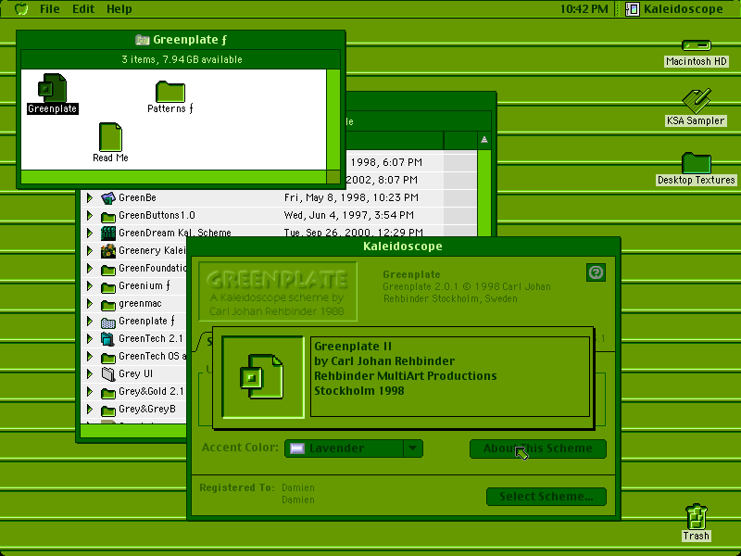Select the GreenTech 2.1 row icon
This screenshot has width=741, height=556.
(108, 339)
